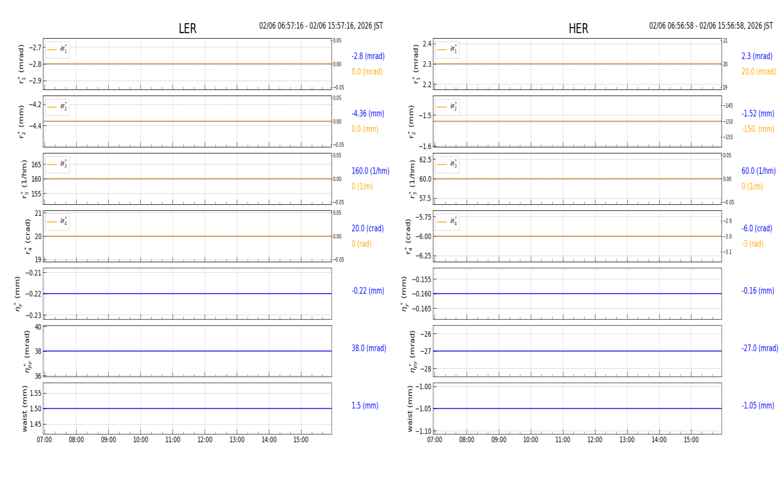Select the orange -150. (mm) readout
This screenshot has width=780, height=477.
(758, 129)
